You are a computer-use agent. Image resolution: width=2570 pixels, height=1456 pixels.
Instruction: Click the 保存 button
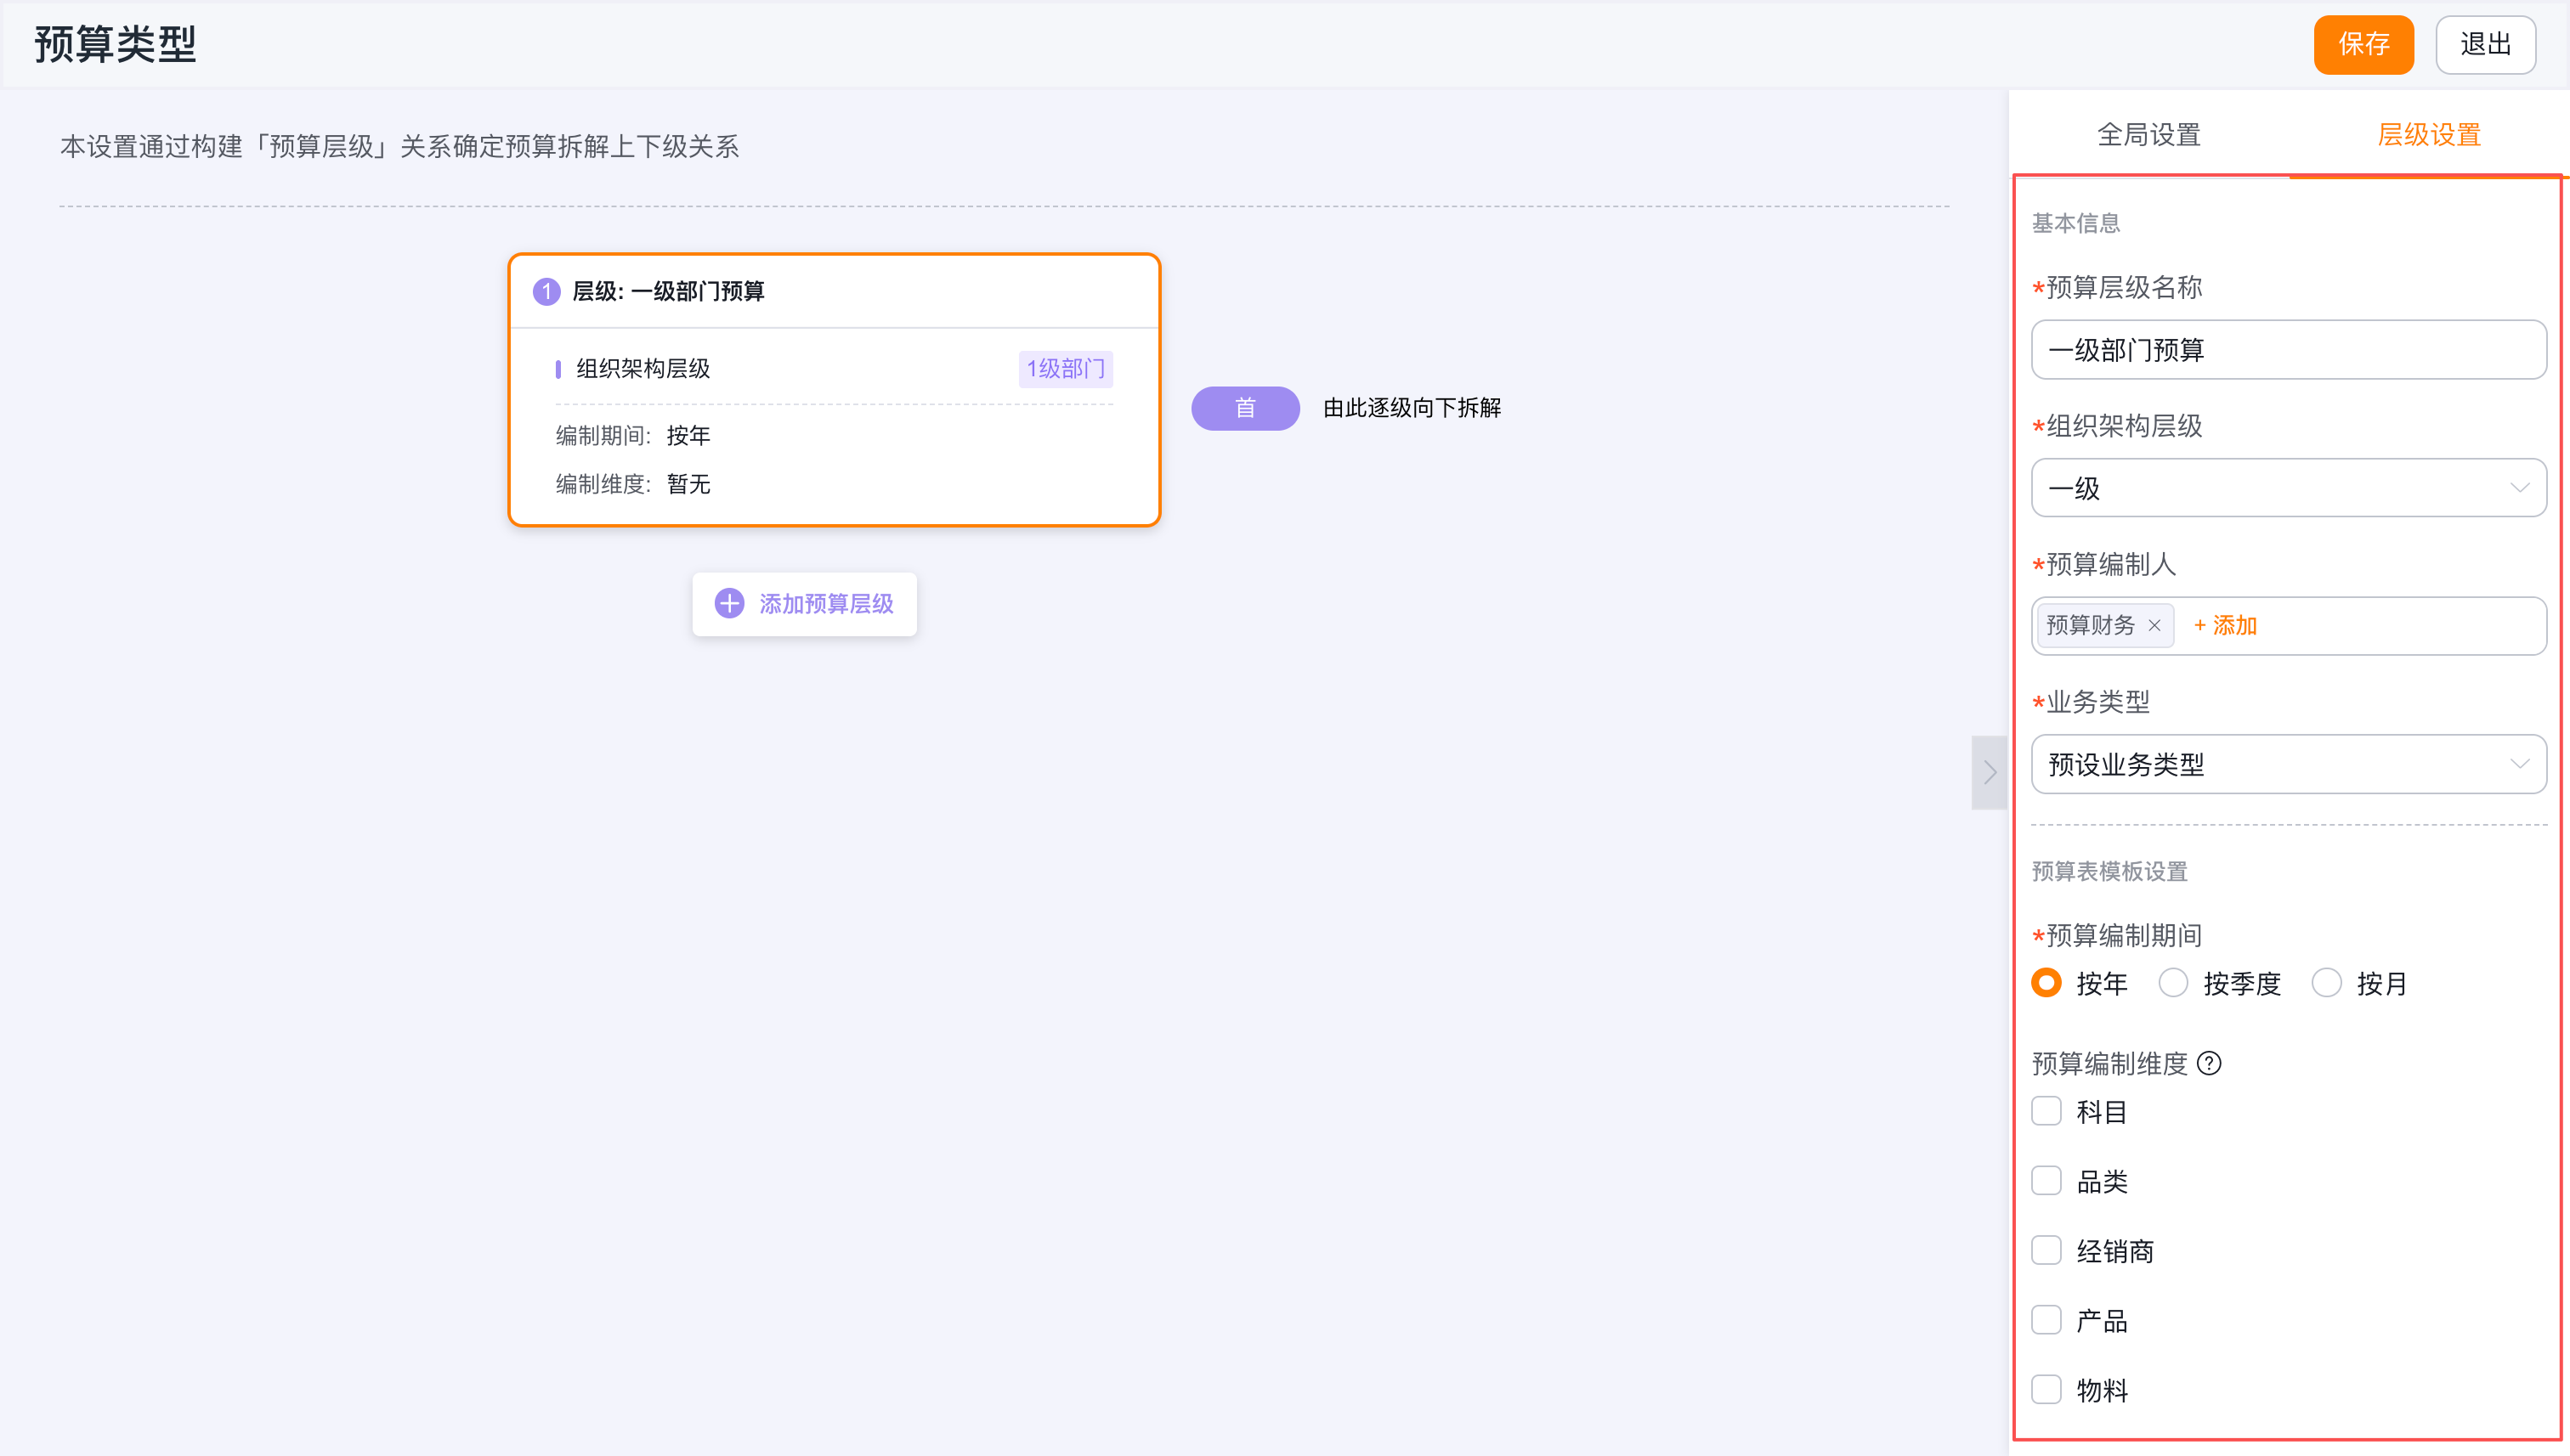click(x=2364, y=45)
